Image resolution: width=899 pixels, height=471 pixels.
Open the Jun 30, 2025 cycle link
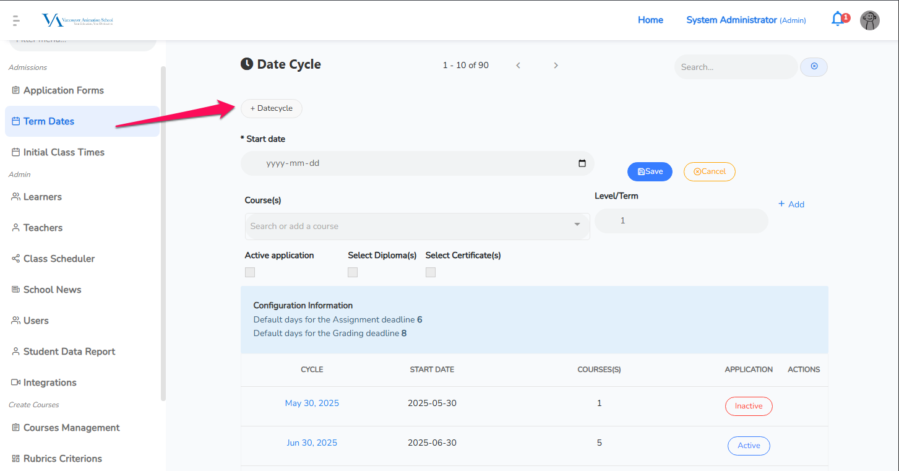(312, 443)
